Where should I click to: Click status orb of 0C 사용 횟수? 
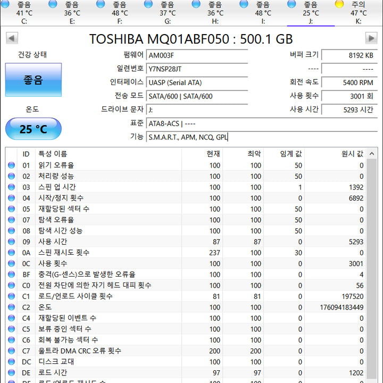click(12, 263)
